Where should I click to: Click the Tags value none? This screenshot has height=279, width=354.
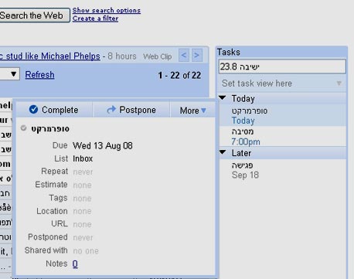(x=82, y=199)
